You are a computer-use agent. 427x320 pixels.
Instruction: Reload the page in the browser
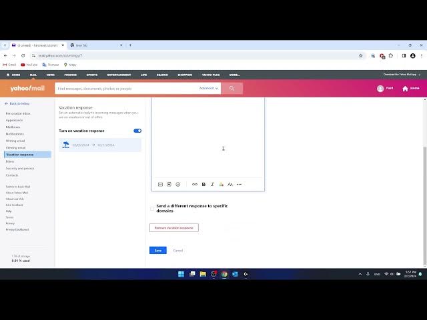click(x=23, y=56)
